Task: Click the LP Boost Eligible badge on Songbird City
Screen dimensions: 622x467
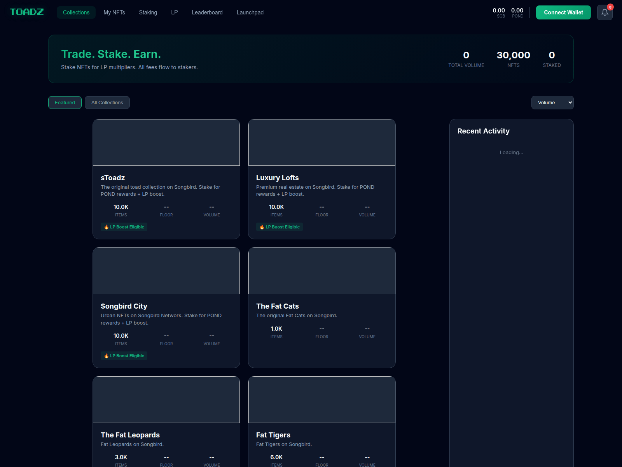Action: (124, 355)
